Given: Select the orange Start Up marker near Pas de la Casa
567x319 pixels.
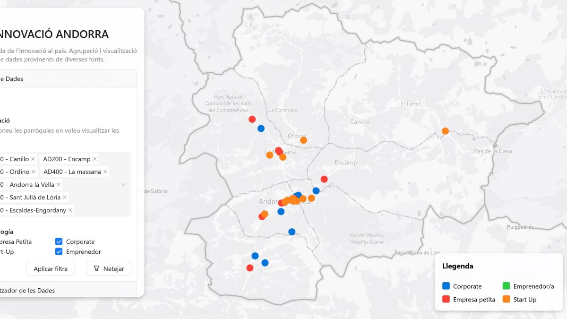Looking at the screenshot, I should coord(445,131).
